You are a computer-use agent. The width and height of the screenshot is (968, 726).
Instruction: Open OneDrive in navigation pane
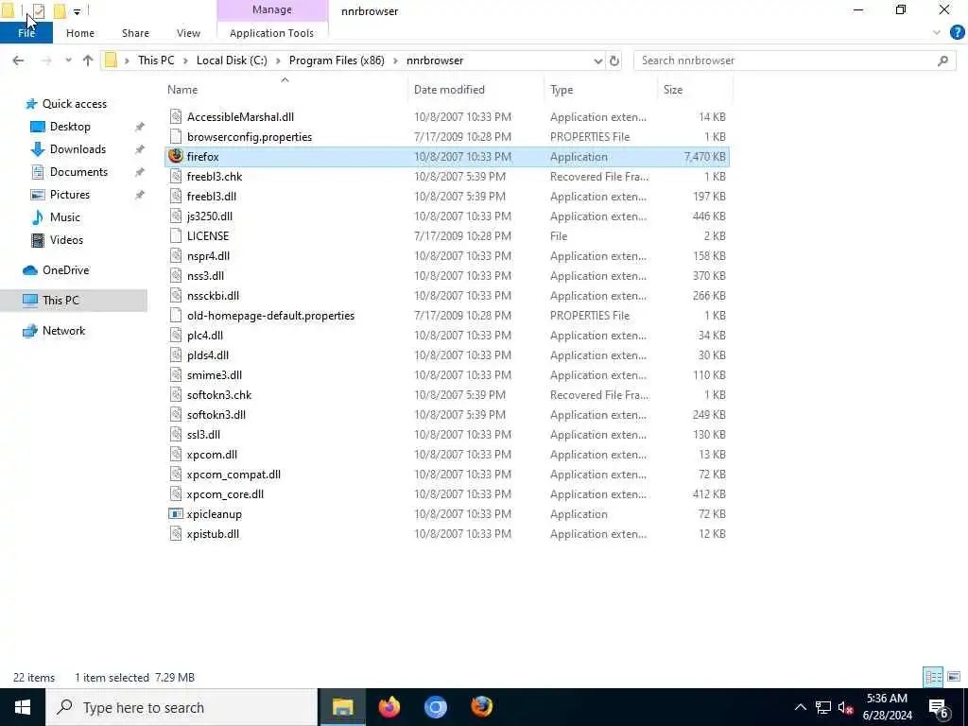[65, 270]
